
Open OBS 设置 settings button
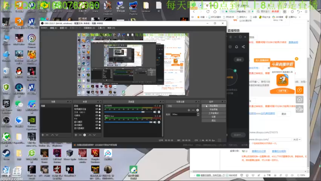click(214, 117)
